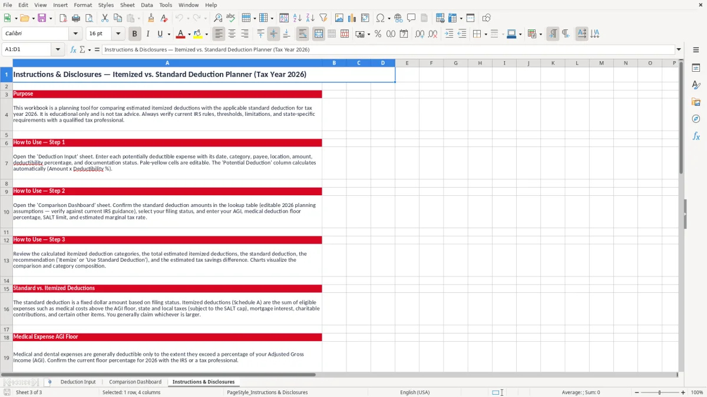The width and height of the screenshot is (707, 397).
Task: Click the zoom slider in status bar
Action: click(x=659, y=392)
